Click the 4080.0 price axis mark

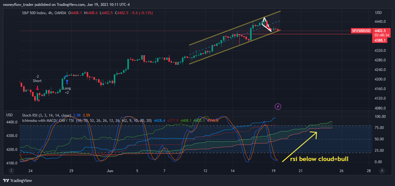381,108
